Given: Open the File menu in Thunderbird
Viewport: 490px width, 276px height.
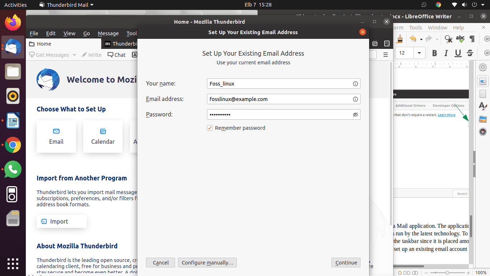Looking at the screenshot, I should coord(34,33).
